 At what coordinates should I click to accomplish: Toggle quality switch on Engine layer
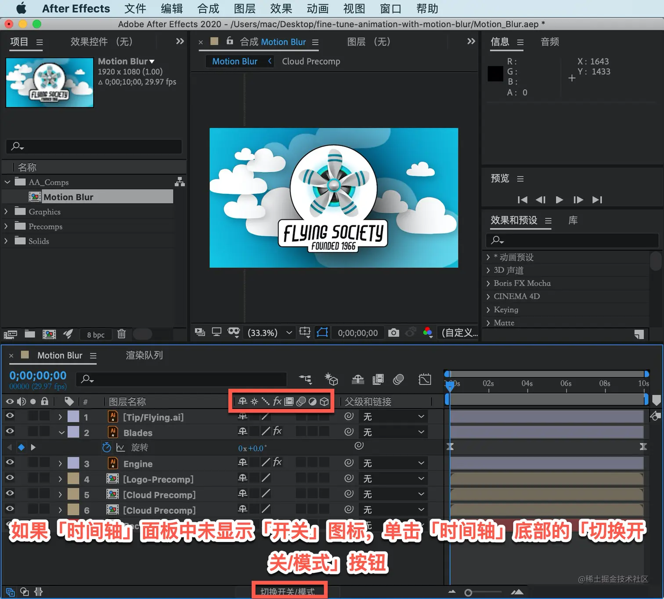(266, 462)
